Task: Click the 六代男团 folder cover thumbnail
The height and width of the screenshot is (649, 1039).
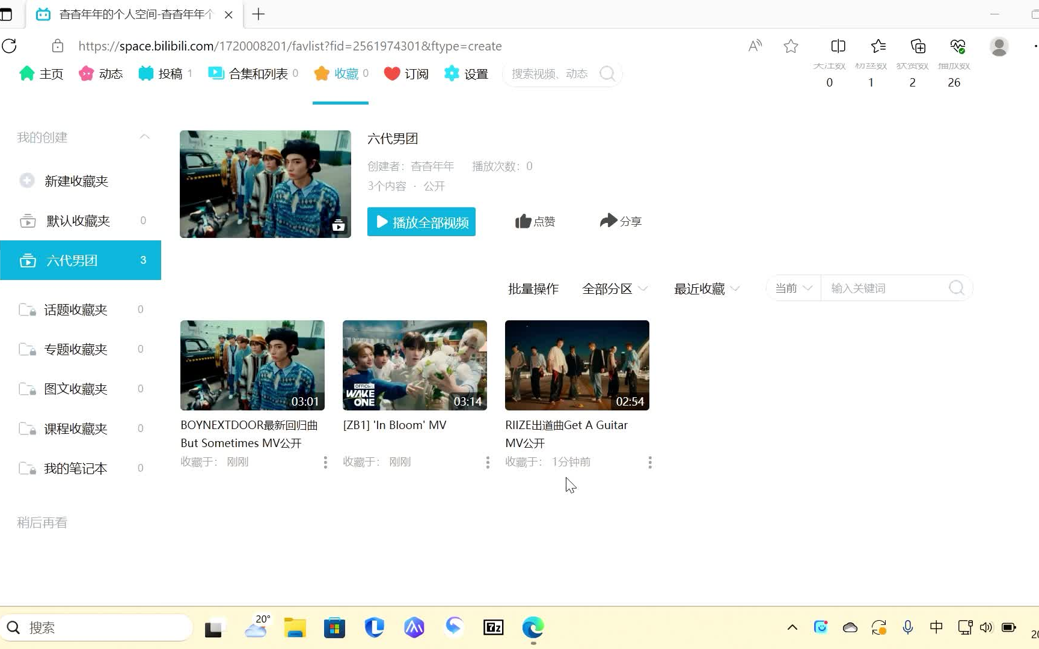Action: (x=265, y=184)
